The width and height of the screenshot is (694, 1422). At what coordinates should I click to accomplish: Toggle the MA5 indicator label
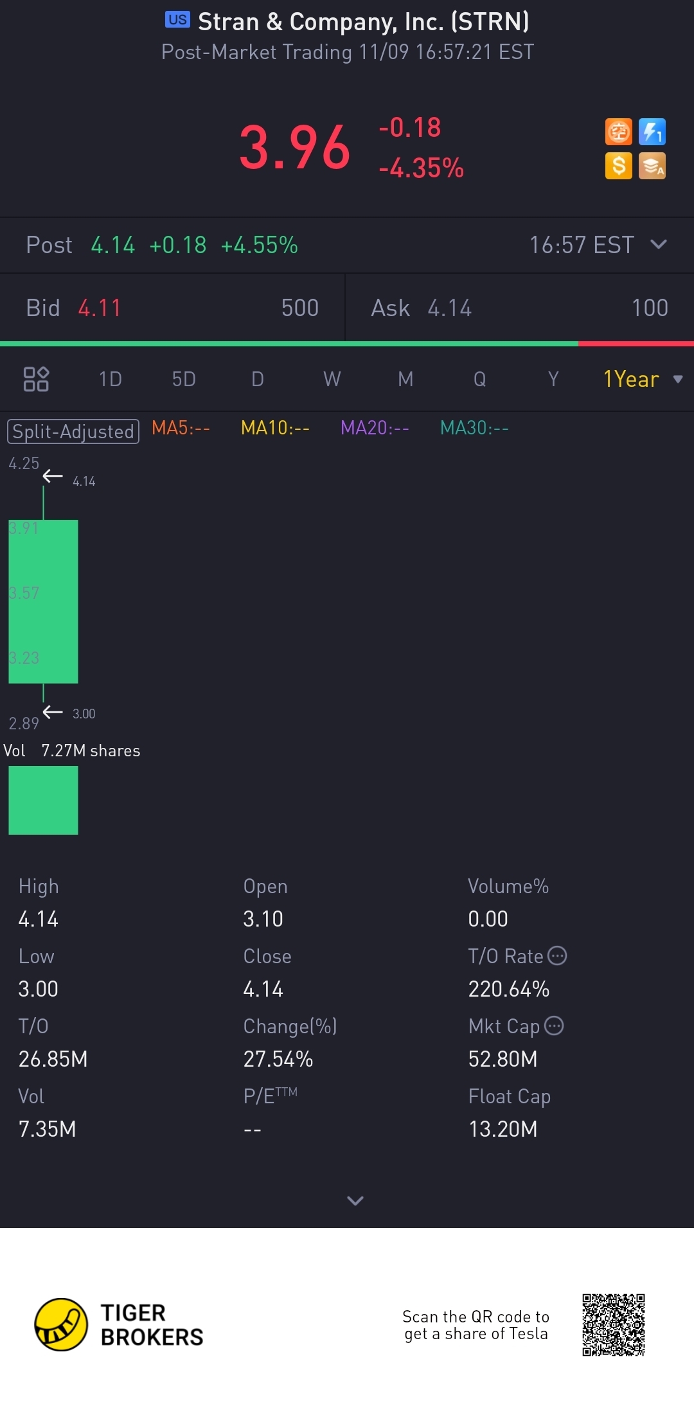pyautogui.click(x=181, y=428)
